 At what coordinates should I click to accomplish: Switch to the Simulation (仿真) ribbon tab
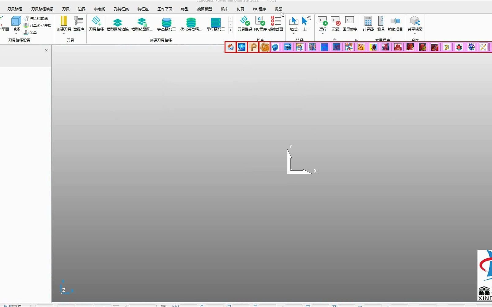(240, 9)
